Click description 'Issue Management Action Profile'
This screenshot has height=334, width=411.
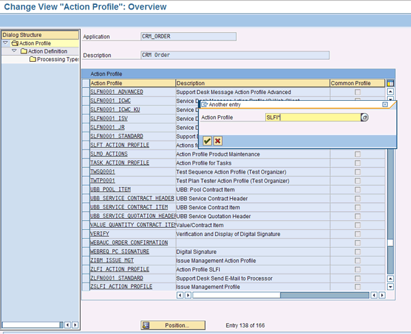[216, 261]
